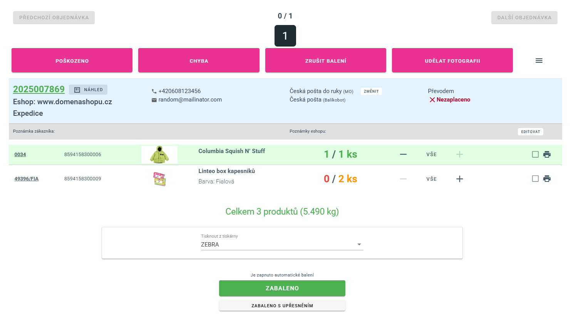Print label for Linteo box kapesníků

(547, 178)
